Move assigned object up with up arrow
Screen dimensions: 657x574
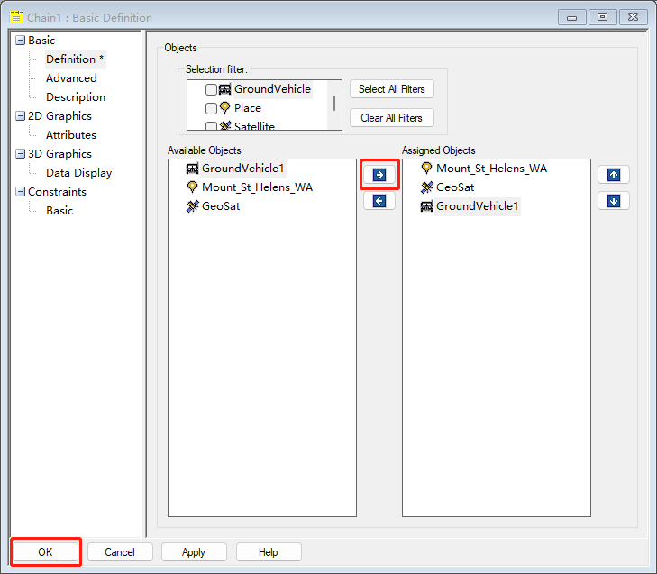pyautogui.click(x=614, y=175)
